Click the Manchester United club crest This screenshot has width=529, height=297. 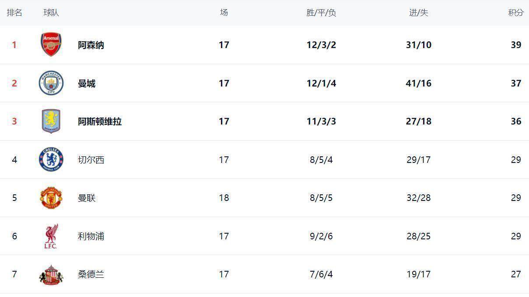tap(51, 198)
